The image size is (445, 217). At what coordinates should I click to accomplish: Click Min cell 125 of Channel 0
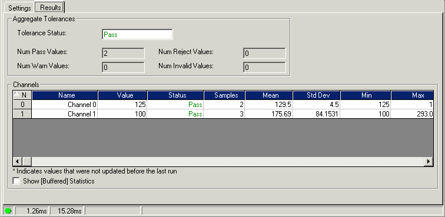[366, 105]
